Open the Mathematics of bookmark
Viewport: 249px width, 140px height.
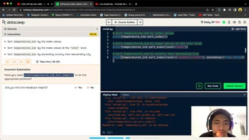pos(160,15)
